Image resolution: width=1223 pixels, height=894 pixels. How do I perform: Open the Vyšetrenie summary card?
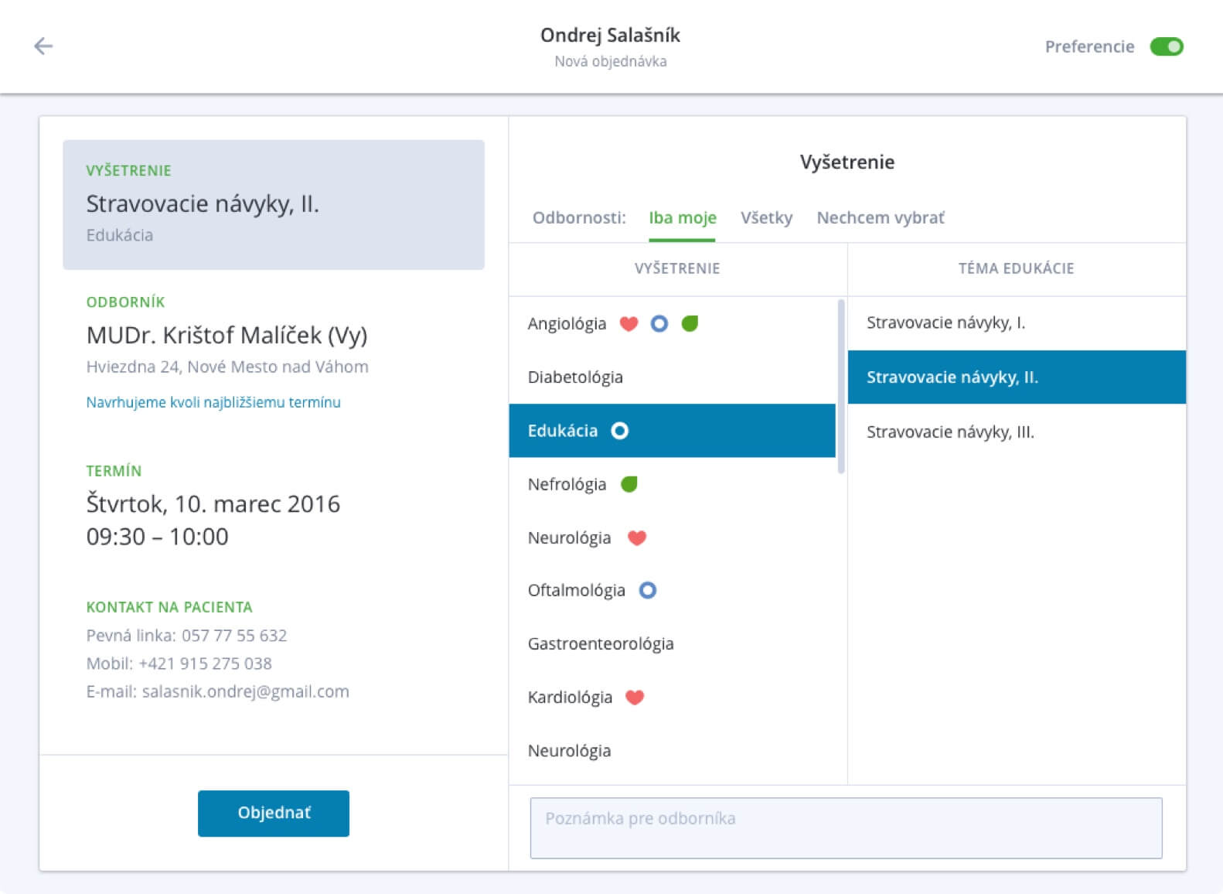click(x=274, y=205)
